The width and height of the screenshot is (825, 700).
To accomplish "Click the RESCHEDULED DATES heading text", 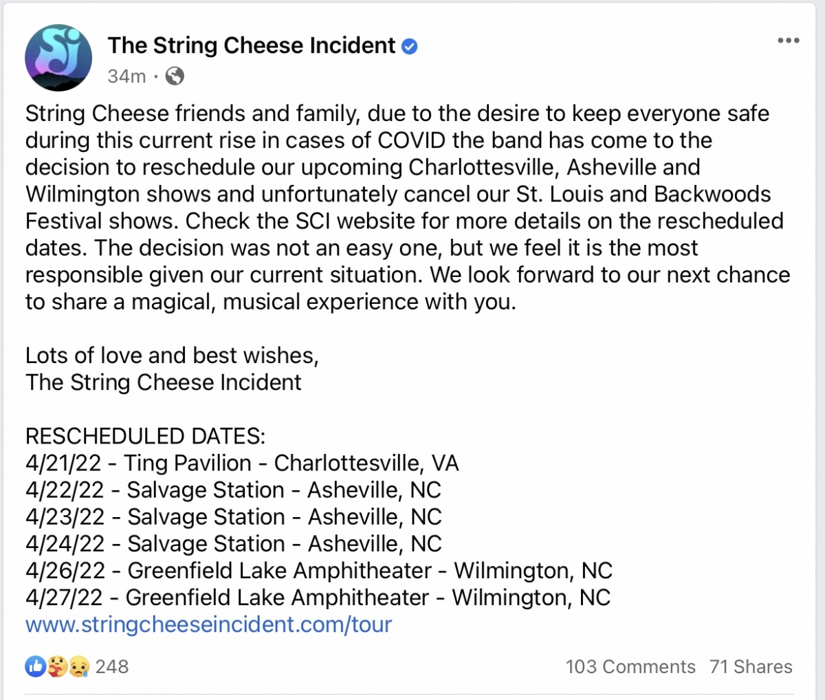I will coord(145,436).
